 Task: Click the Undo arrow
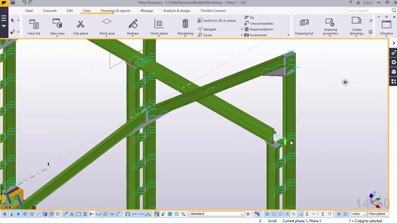(24, 2)
